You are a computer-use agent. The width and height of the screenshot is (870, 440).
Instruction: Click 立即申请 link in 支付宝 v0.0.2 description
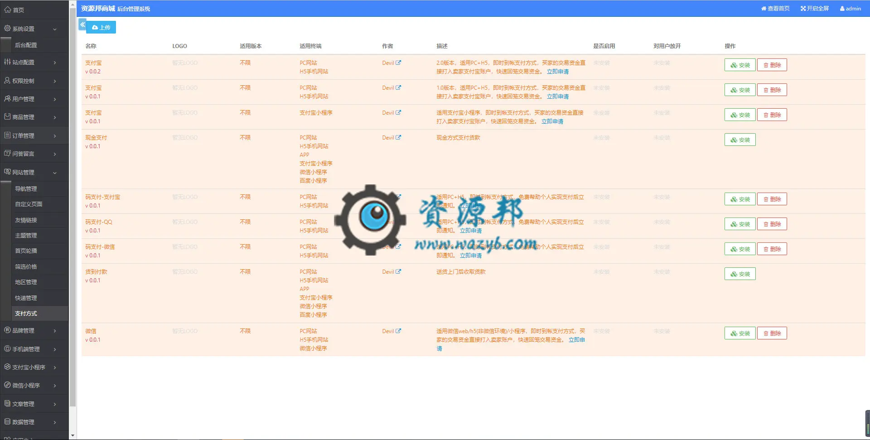point(558,72)
